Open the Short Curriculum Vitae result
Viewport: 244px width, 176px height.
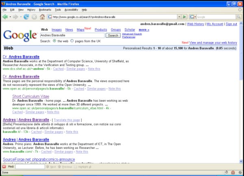30,97
